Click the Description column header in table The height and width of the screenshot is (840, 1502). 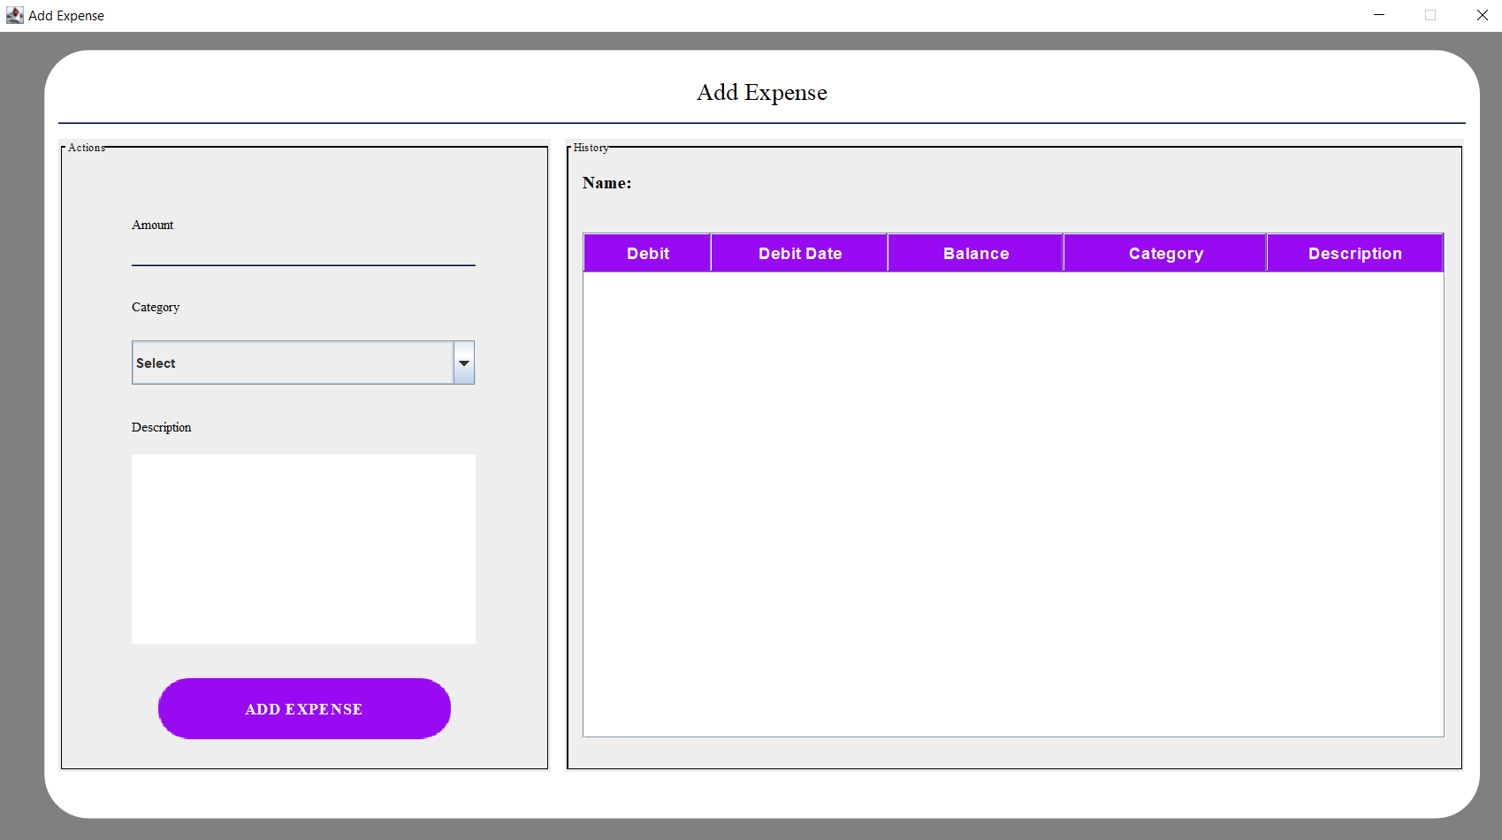point(1354,254)
